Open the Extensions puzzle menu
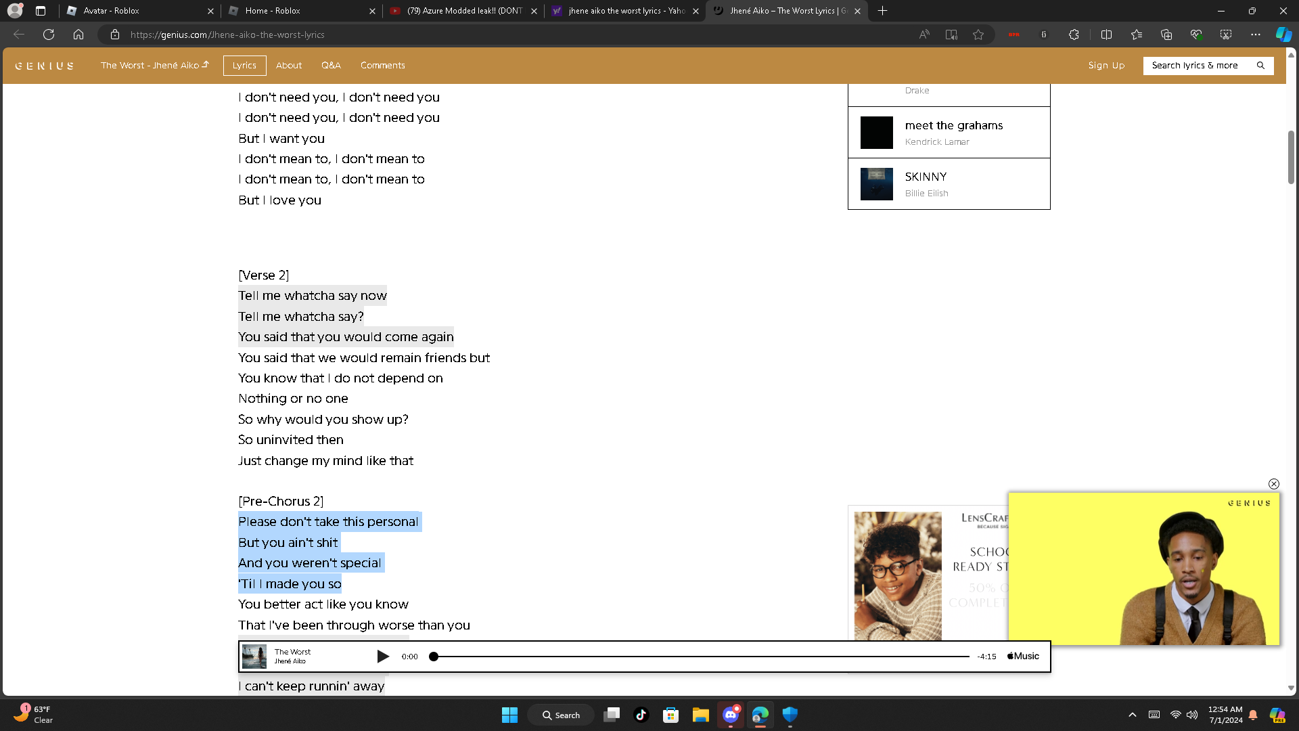 1074,35
